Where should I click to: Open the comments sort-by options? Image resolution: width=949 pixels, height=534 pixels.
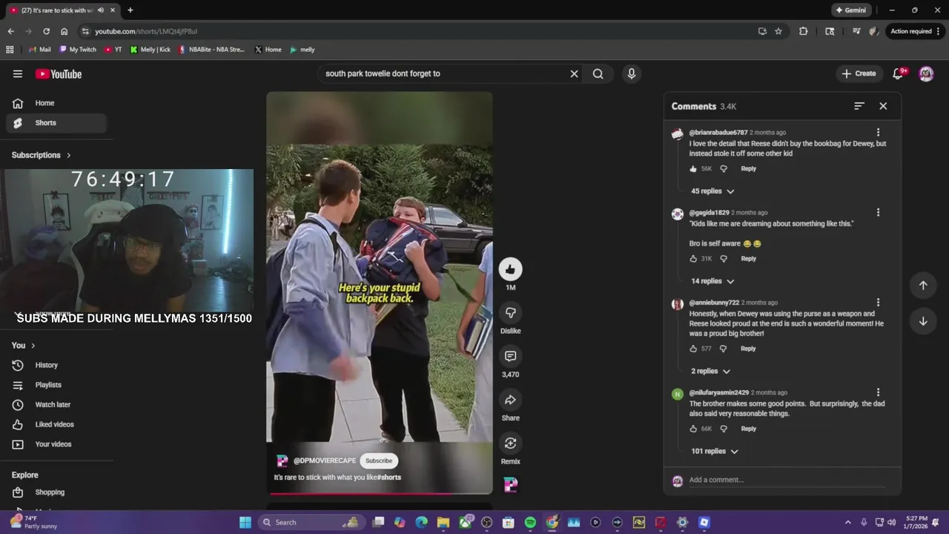point(859,106)
